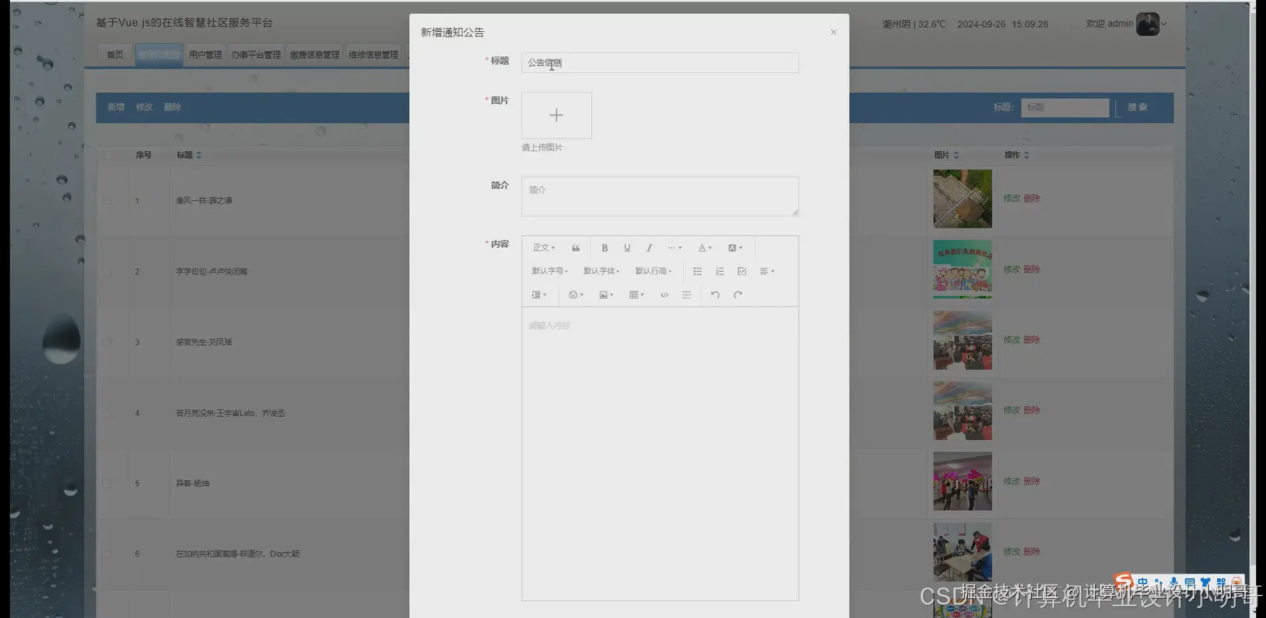Screen dimensions: 1266x618
Task: Toggle the select-all checkbox in the table header
Action: pyautogui.click(x=109, y=155)
